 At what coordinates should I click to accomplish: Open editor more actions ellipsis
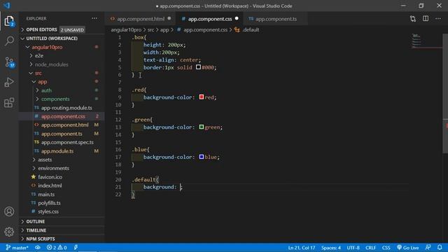438,19
